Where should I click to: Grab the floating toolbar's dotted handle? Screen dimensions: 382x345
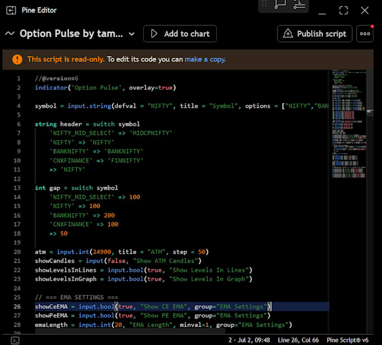click(x=264, y=3)
